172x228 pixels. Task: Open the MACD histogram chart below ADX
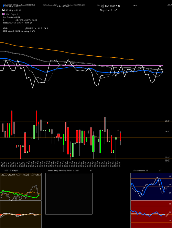coord(21,214)
